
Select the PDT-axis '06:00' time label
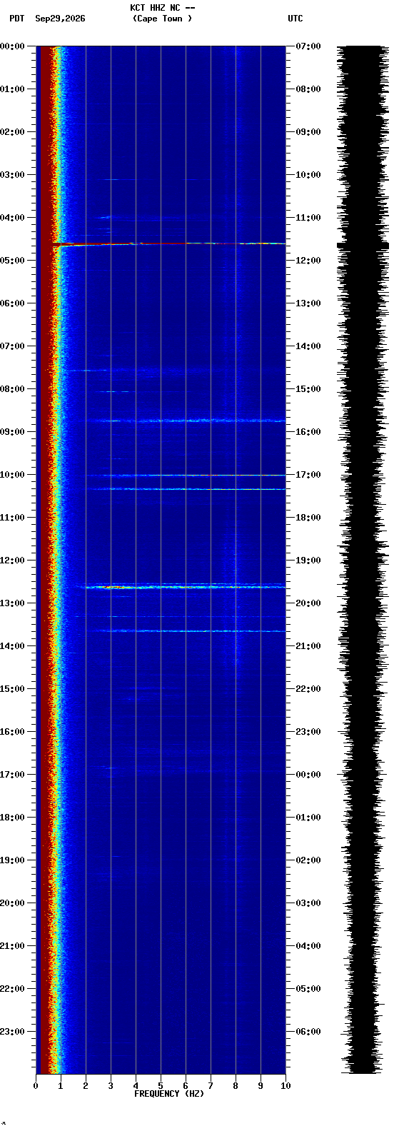pyautogui.click(x=12, y=303)
